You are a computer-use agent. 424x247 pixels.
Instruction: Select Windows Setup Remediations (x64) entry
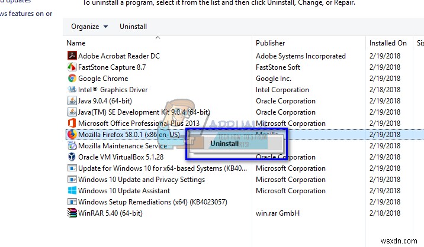click(153, 202)
